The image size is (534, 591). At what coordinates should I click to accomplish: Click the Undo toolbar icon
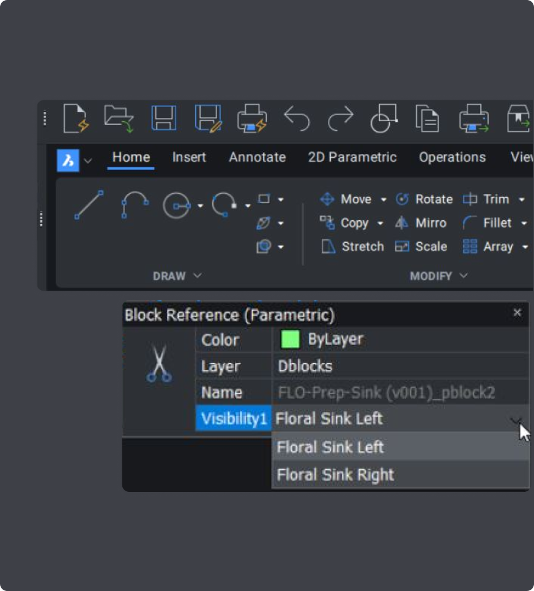click(x=299, y=119)
